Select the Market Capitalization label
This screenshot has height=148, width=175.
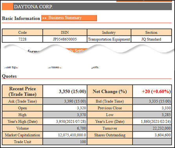[22, 135]
